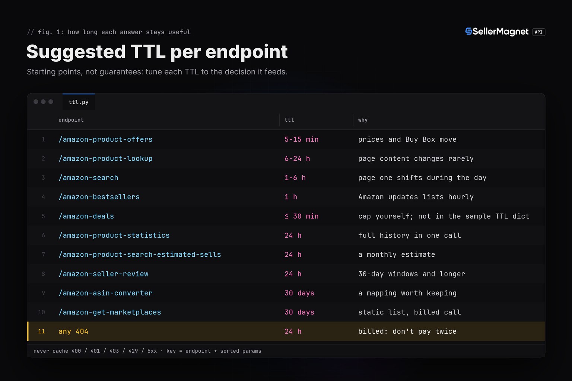Click the SellerMagnet logo
Image resolution: width=572 pixels, height=381 pixels.
coord(497,32)
